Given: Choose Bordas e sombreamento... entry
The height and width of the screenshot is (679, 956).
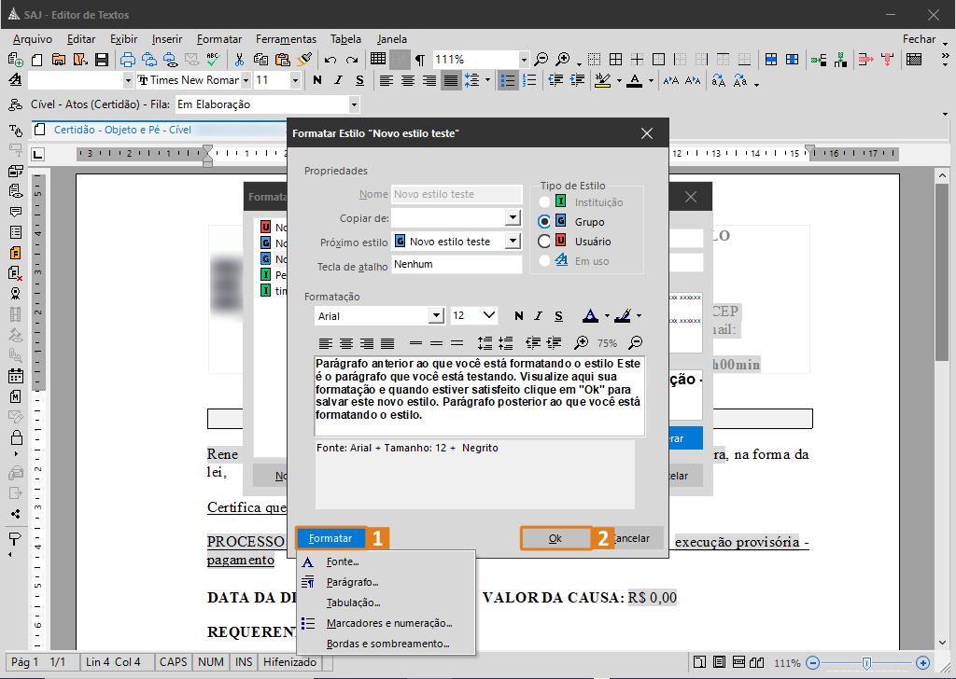Looking at the screenshot, I should tap(386, 644).
